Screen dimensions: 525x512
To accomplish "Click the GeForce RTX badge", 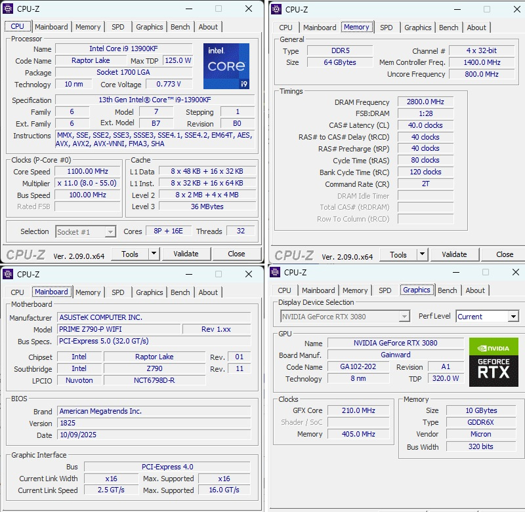I will (493, 369).
